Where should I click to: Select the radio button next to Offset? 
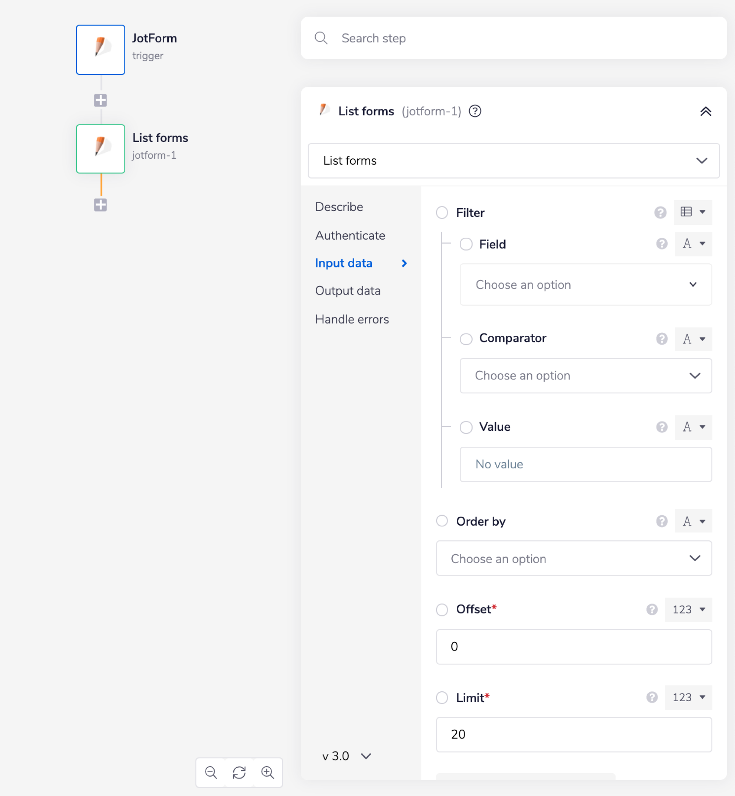tap(442, 609)
